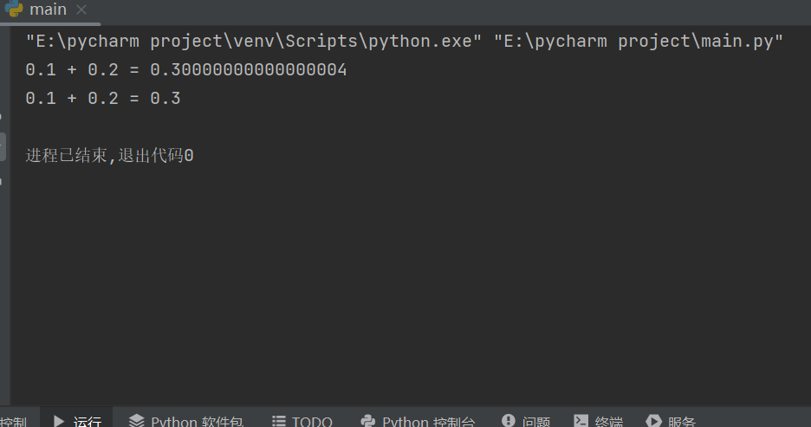Open the Python 控制台 tool window

(428, 422)
